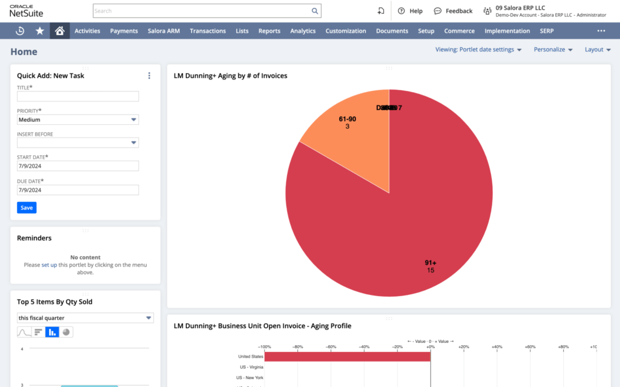Click the search magnifier icon
Screen dimensions: 620x387
coord(314,11)
